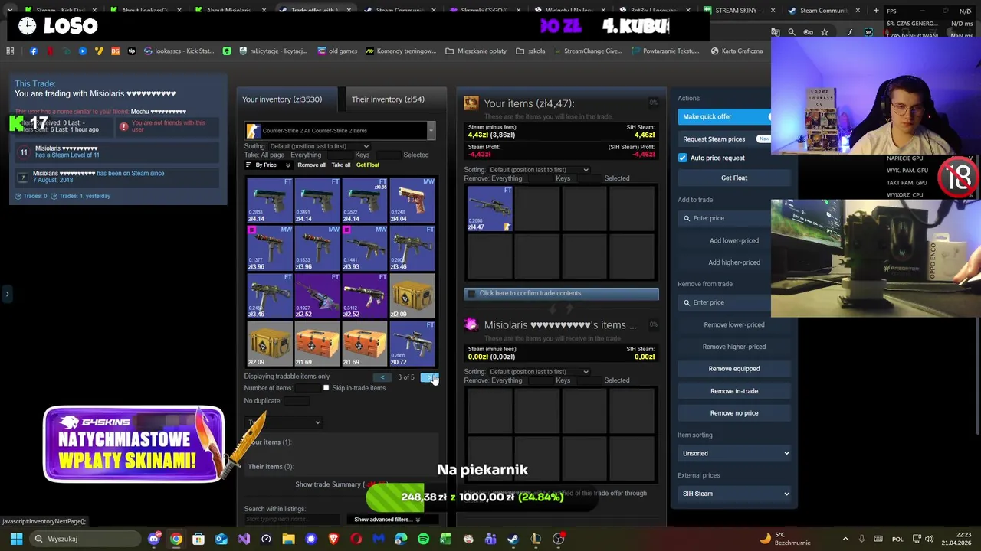Open new browser tab with plus icon
The height and width of the screenshot is (551, 981).
[876, 11]
